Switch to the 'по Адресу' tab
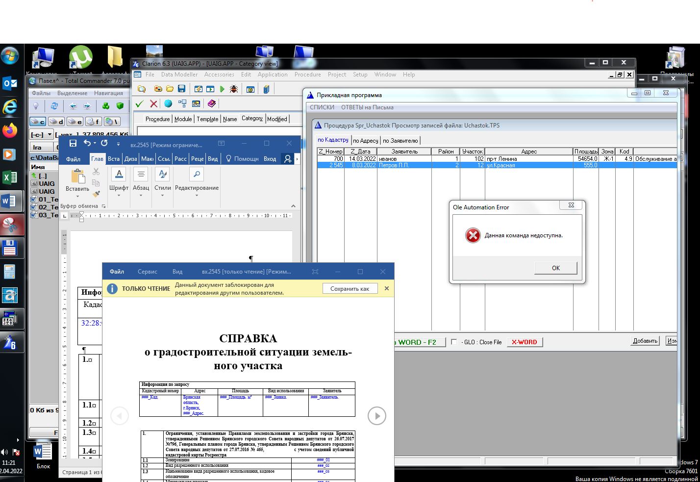The image size is (700, 482). click(366, 141)
